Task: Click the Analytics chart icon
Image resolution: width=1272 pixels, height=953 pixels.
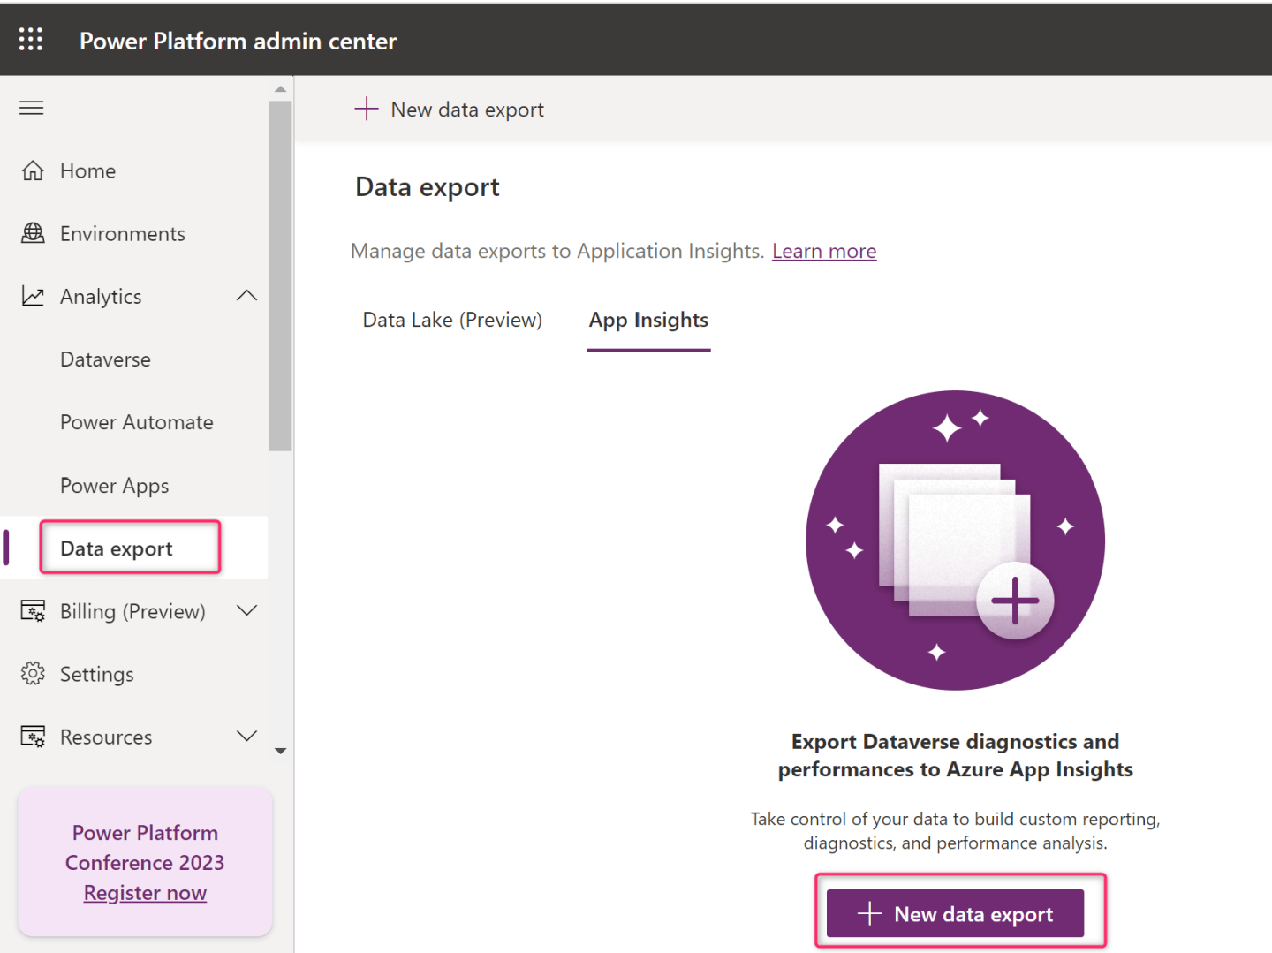Action: point(33,296)
